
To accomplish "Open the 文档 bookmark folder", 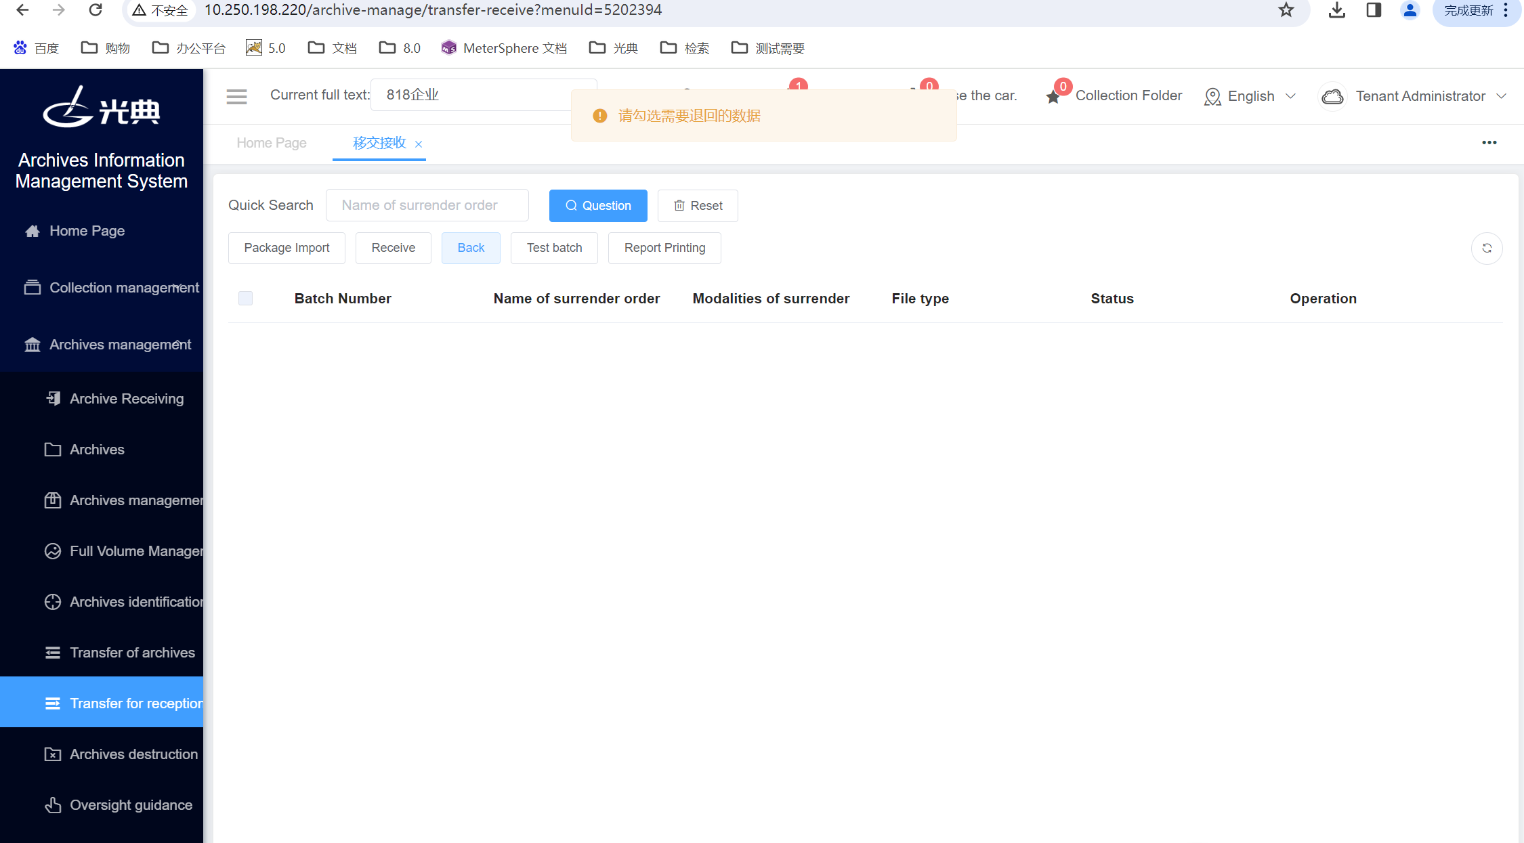I will click(x=332, y=48).
